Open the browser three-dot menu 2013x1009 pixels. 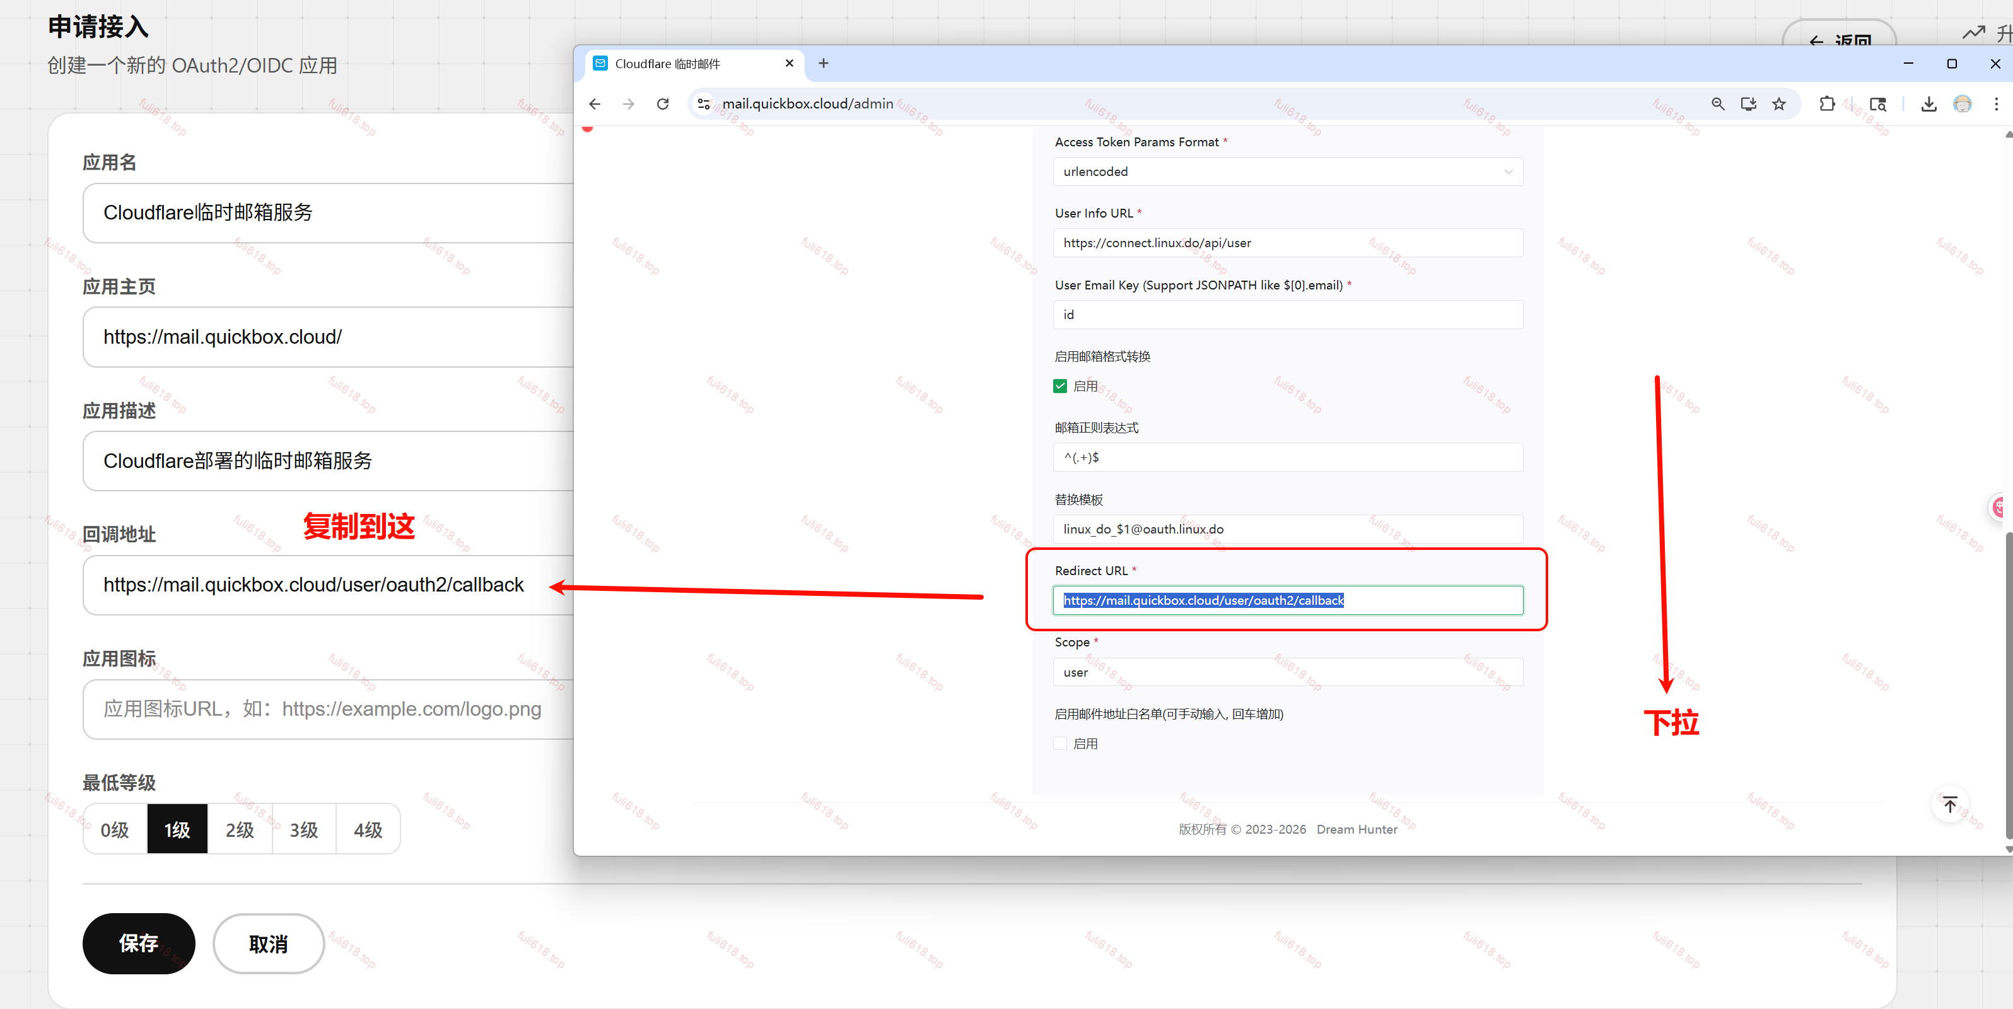click(x=1997, y=104)
